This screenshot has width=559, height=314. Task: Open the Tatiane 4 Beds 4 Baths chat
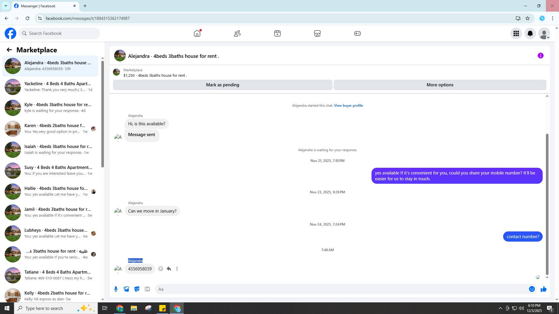pos(50,275)
